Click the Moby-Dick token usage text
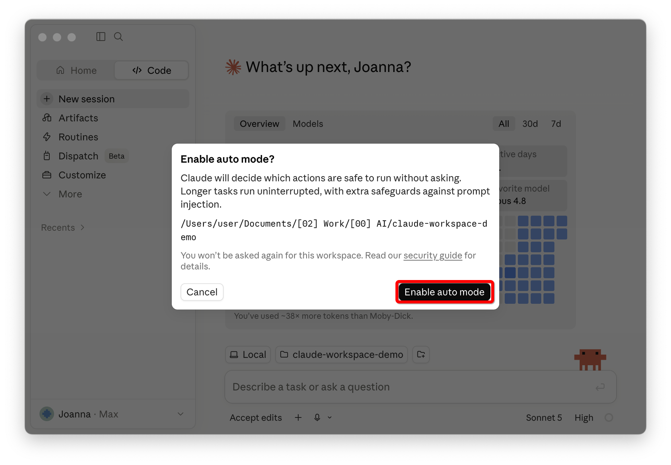Viewport: 671px width, 465px height. tap(323, 316)
